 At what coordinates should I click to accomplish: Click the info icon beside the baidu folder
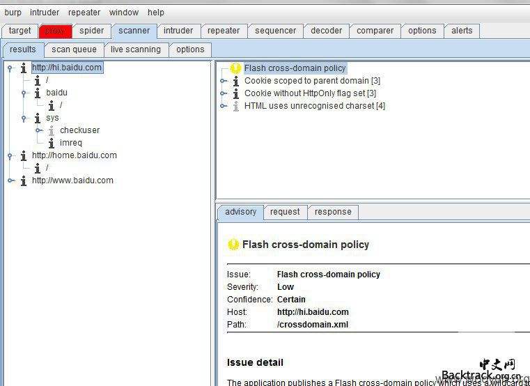coord(38,93)
